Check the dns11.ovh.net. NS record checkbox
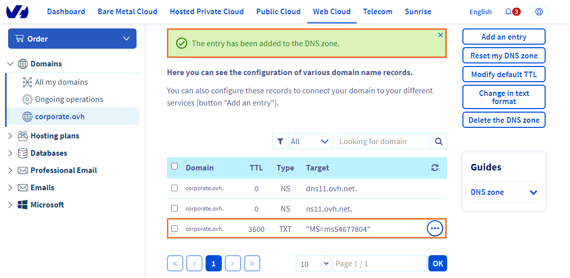 tap(175, 188)
